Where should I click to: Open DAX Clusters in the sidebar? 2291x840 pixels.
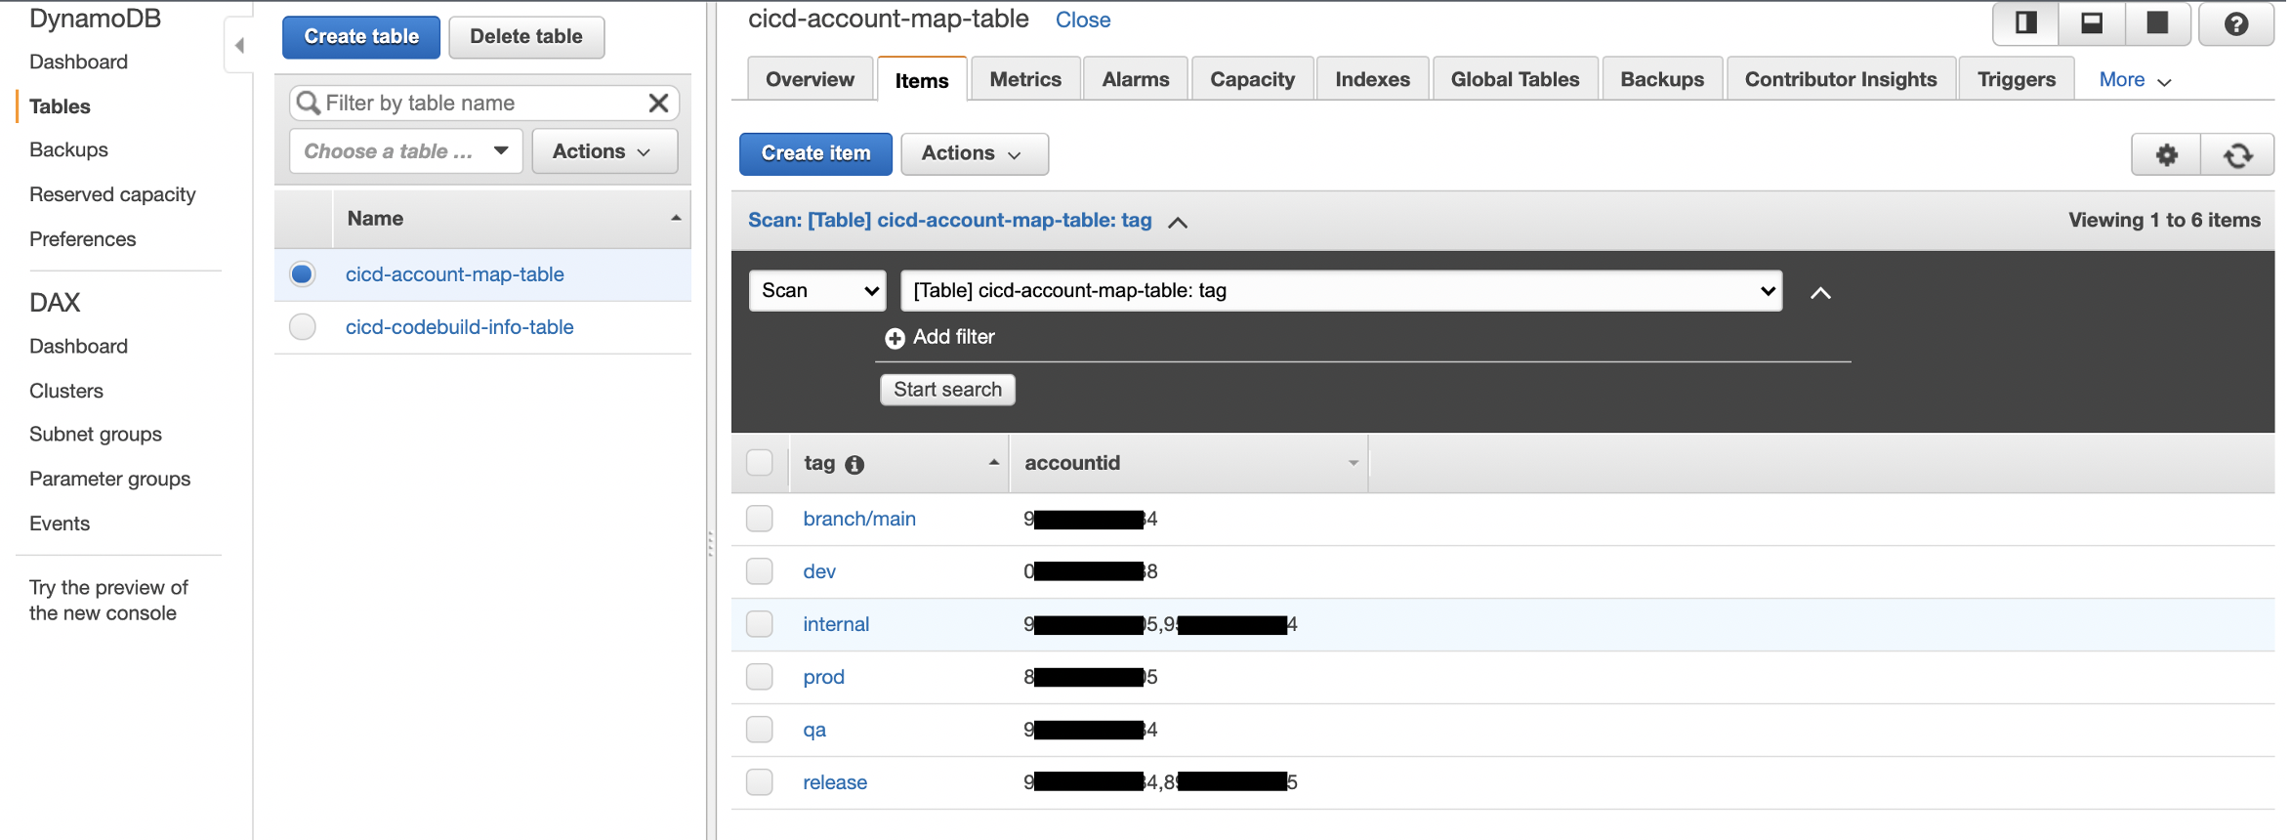[65, 391]
